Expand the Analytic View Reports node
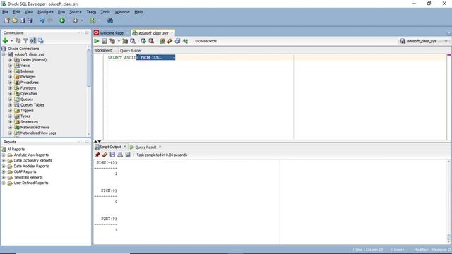 [x=4, y=155]
